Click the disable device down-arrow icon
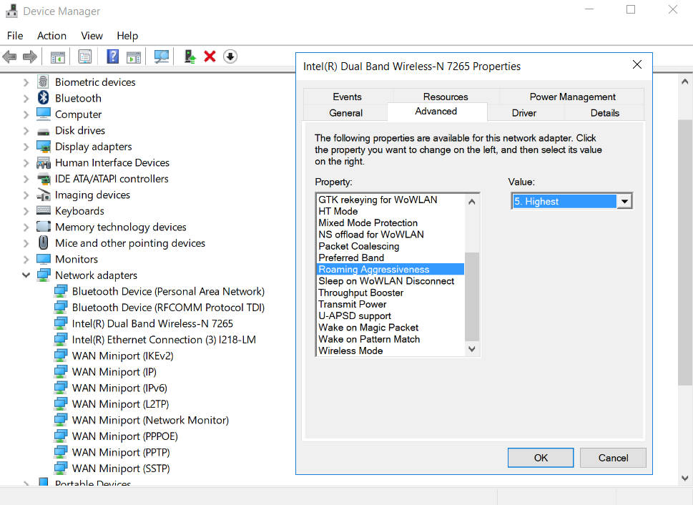 [230, 57]
